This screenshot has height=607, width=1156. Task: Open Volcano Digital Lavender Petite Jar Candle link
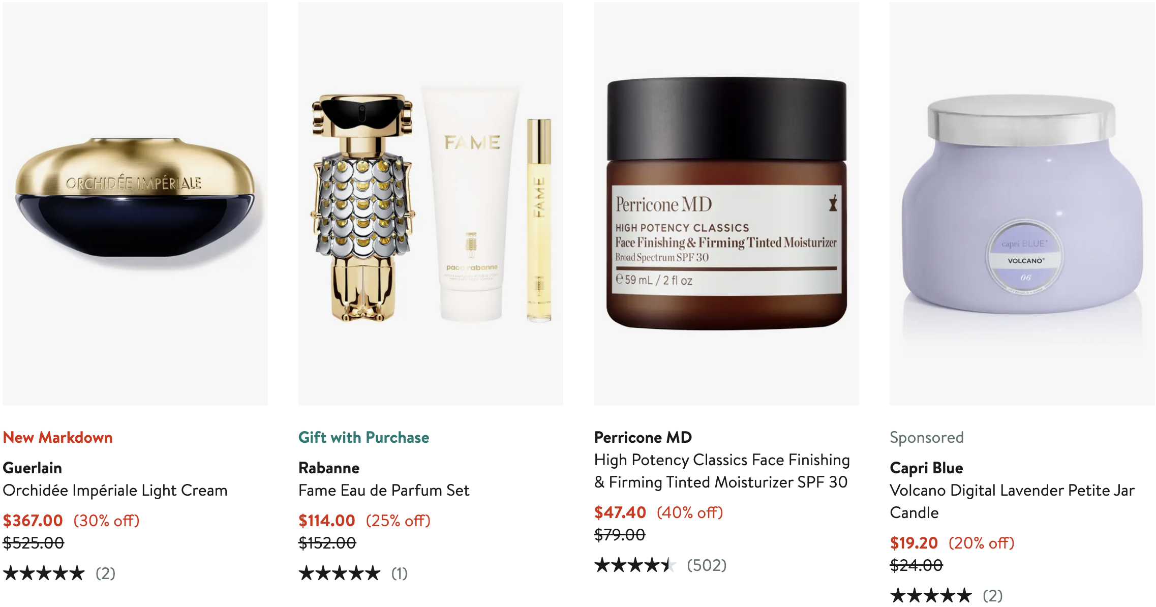tap(1012, 502)
